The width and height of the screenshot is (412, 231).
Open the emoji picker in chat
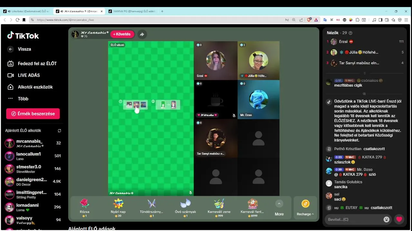[387, 219]
